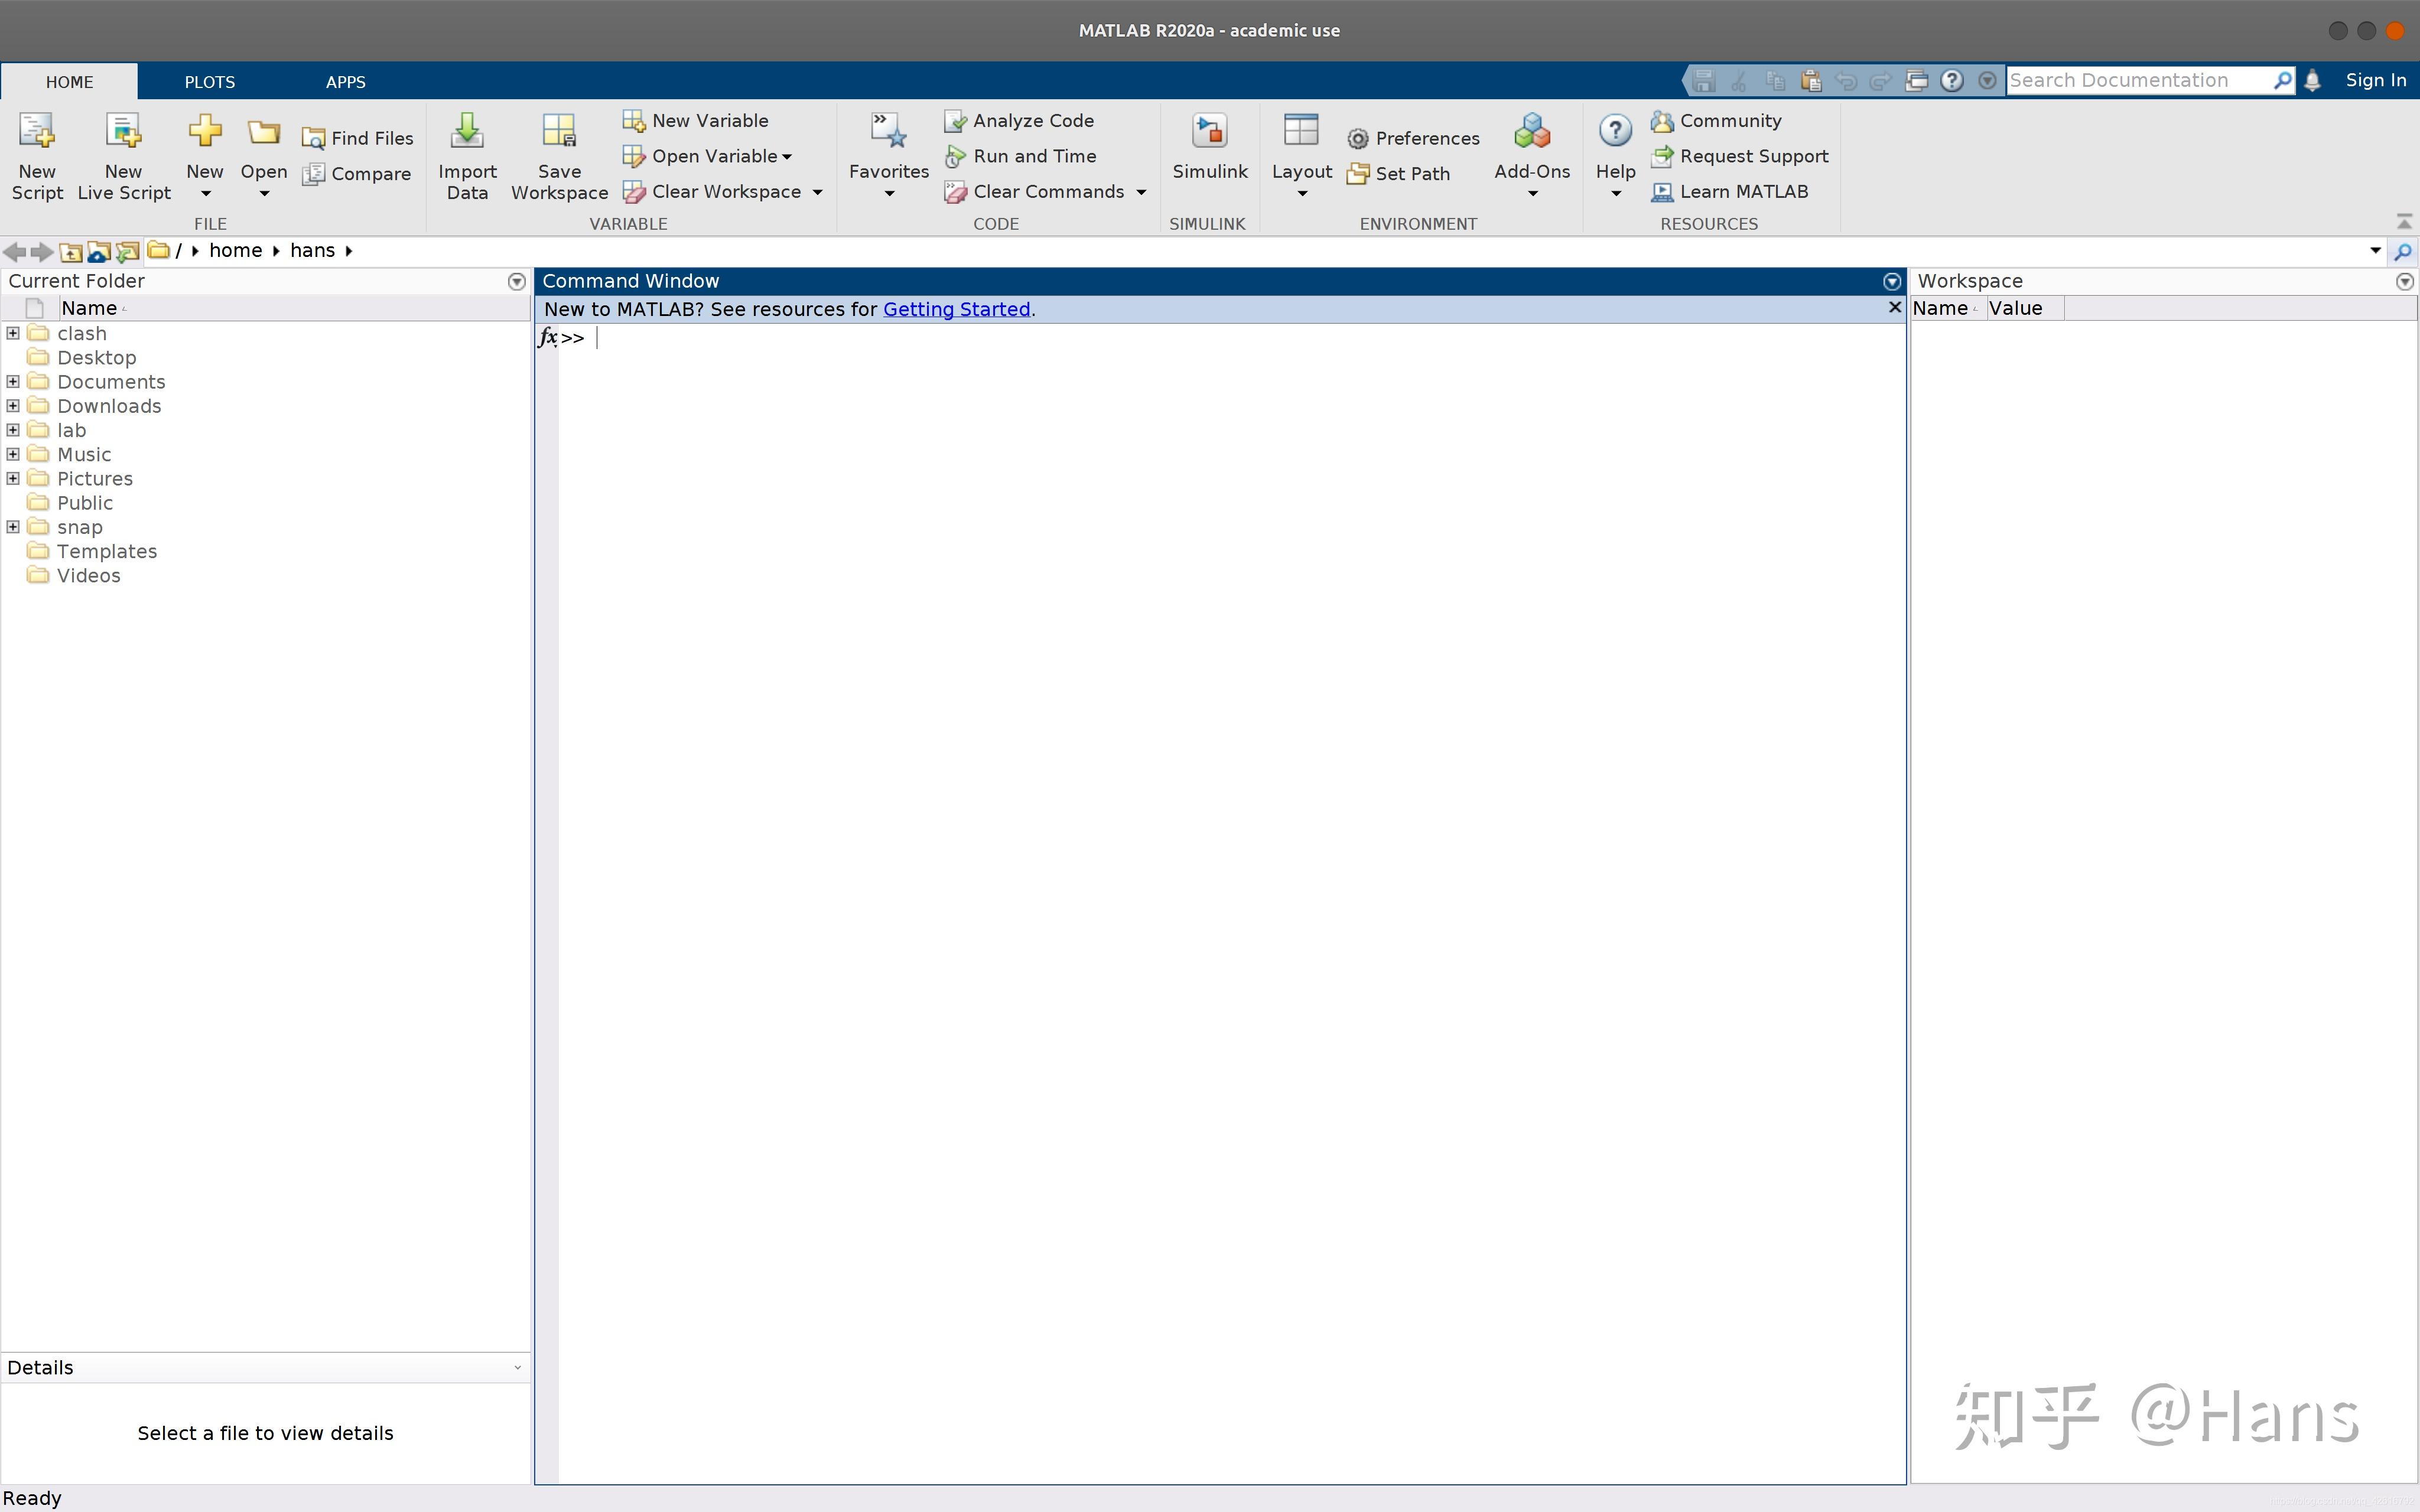This screenshot has width=2420, height=1512.
Task: Expand the Music folder node
Action: tap(13, 454)
